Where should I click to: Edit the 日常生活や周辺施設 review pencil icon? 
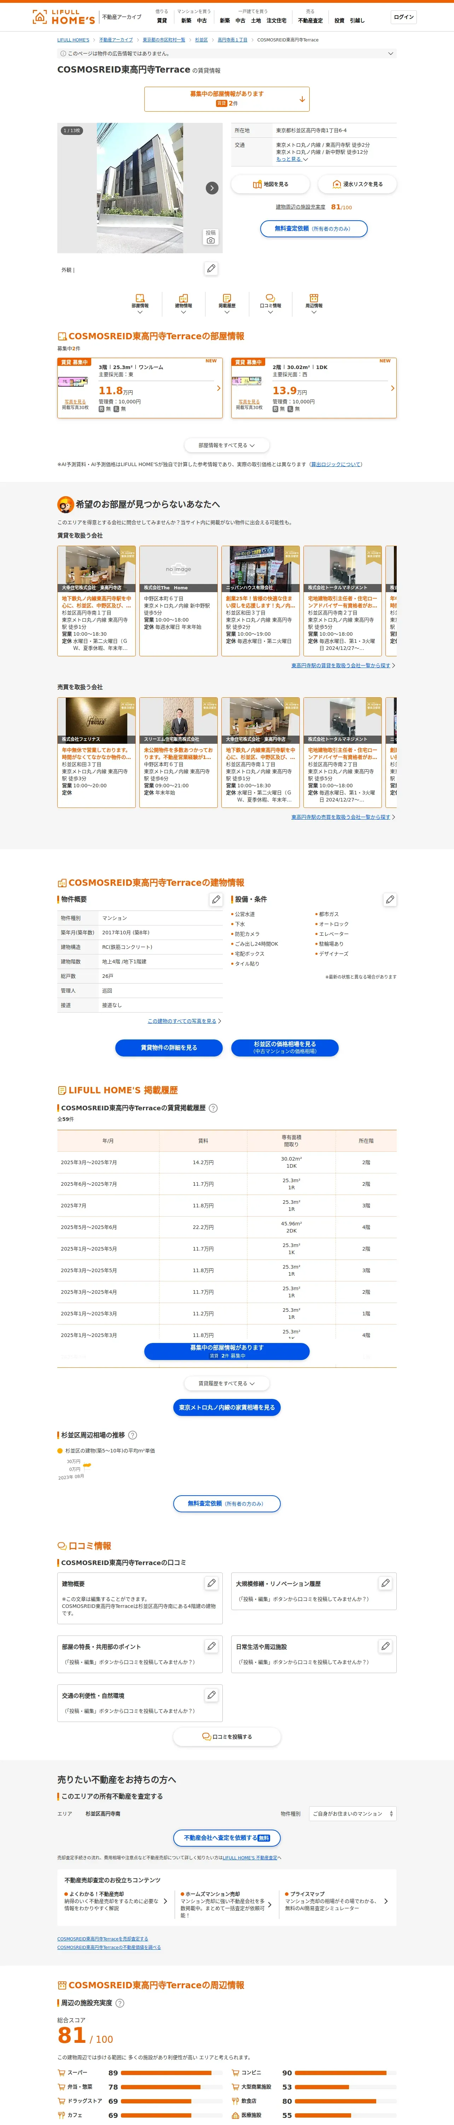click(385, 1646)
